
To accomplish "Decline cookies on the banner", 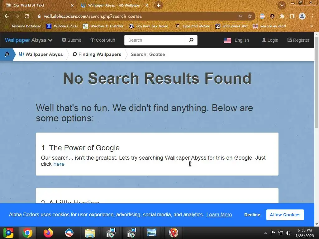I will 252,215.
